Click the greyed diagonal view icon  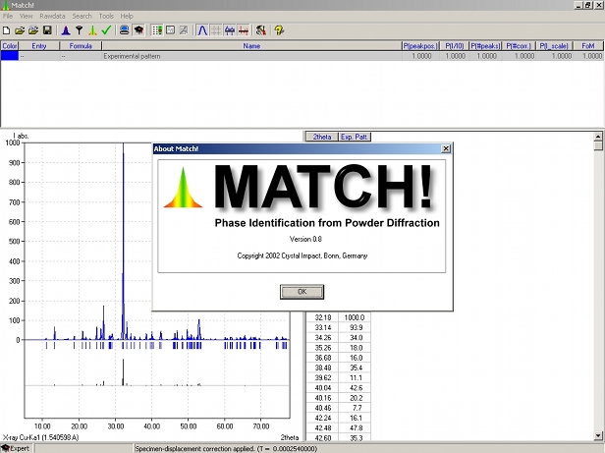pyautogui.click(x=184, y=30)
